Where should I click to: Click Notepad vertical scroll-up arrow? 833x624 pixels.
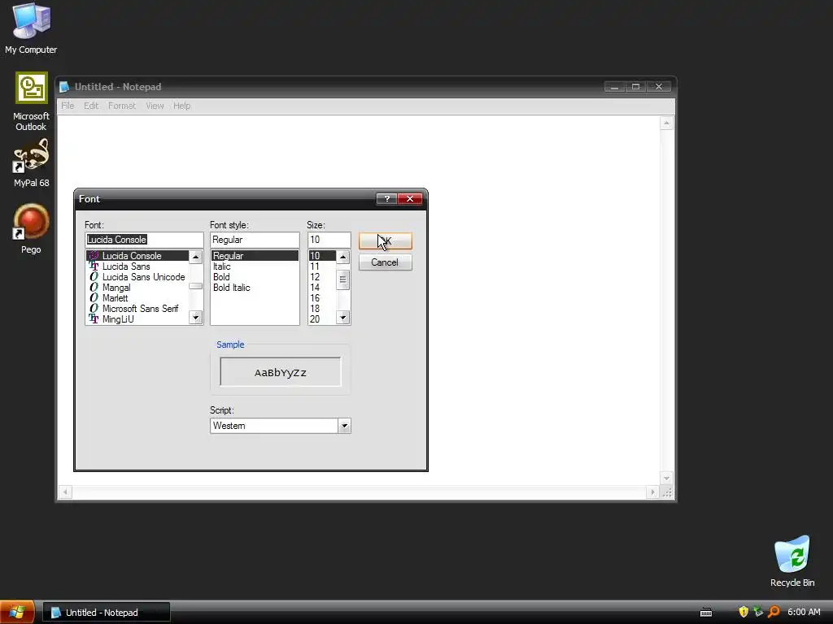coord(667,123)
